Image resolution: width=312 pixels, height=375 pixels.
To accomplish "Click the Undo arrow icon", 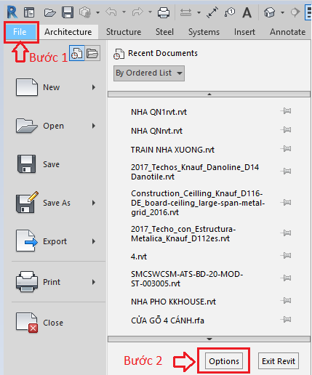I will [x=111, y=12].
